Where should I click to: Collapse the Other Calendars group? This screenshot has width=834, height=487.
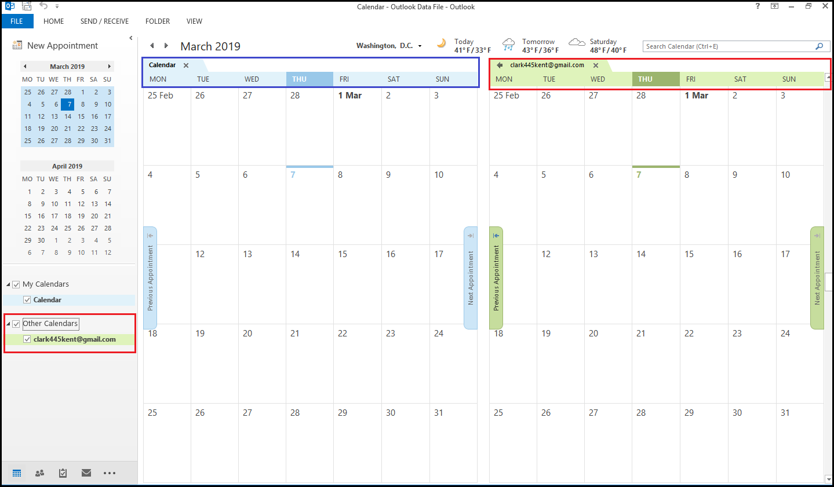point(8,324)
